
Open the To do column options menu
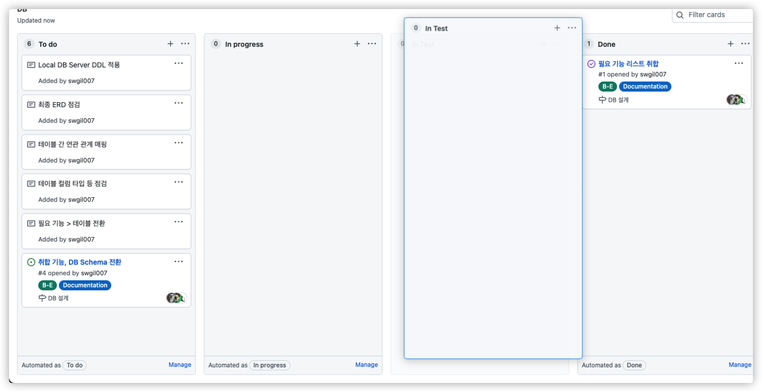pos(185,44)
